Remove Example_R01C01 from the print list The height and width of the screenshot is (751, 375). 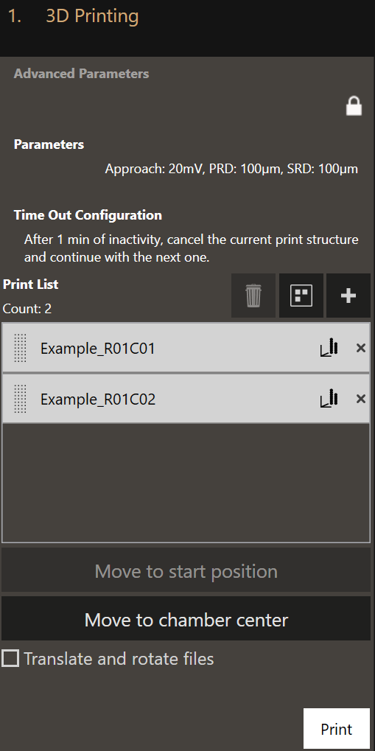coord(361,348)
